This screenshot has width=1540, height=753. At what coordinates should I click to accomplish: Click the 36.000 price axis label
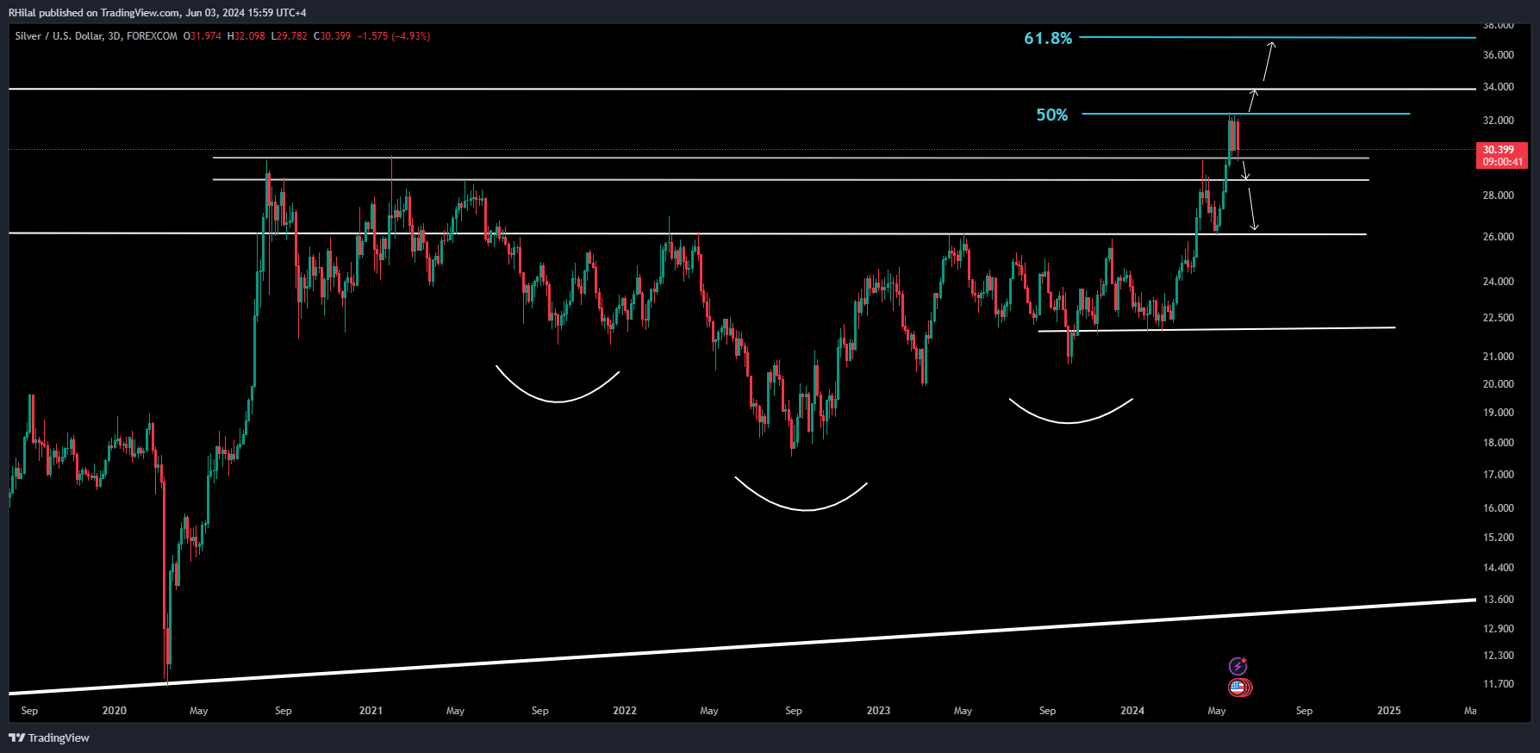1499,55
